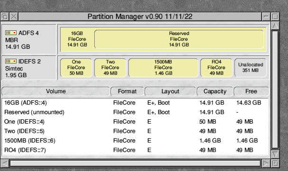This screenshot has width=288, height=171.
Task: Select the Unallocated 351 MB block
Action: pos(251,68)
